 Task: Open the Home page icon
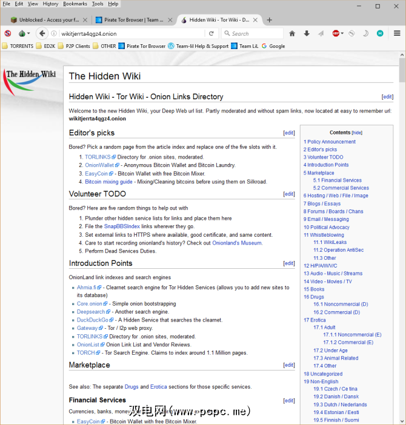[x=292, y=34]
